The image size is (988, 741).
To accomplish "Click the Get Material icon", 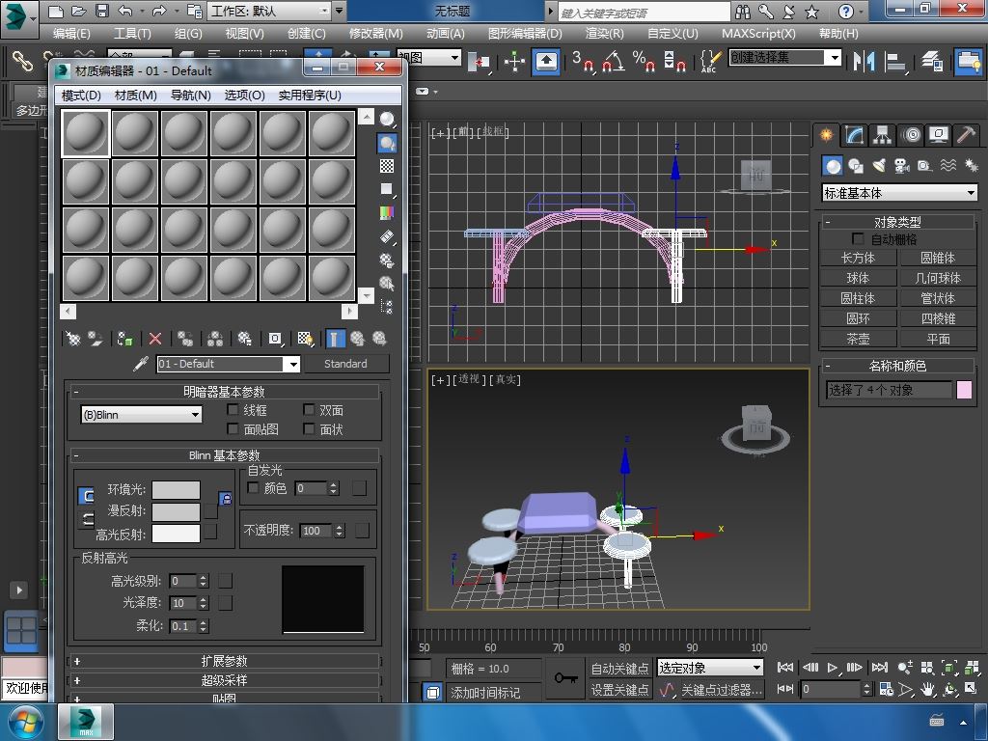I will coord(73,339).
